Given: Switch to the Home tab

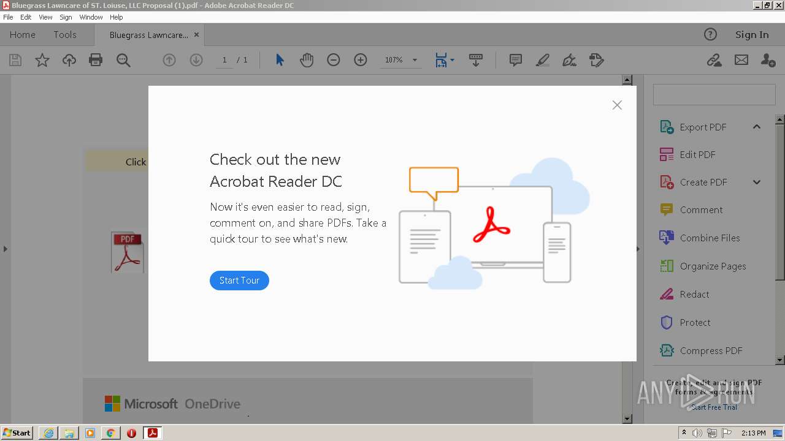Looking at the screenshot, I should pyautogui.click(x=23, y=35).
